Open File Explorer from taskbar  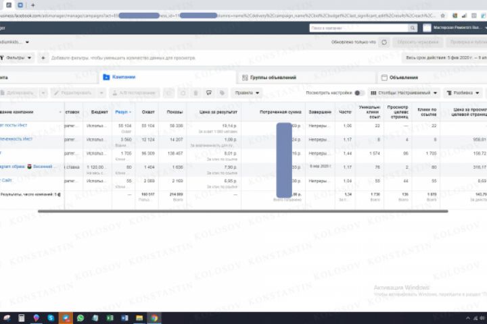click(139, 318)
